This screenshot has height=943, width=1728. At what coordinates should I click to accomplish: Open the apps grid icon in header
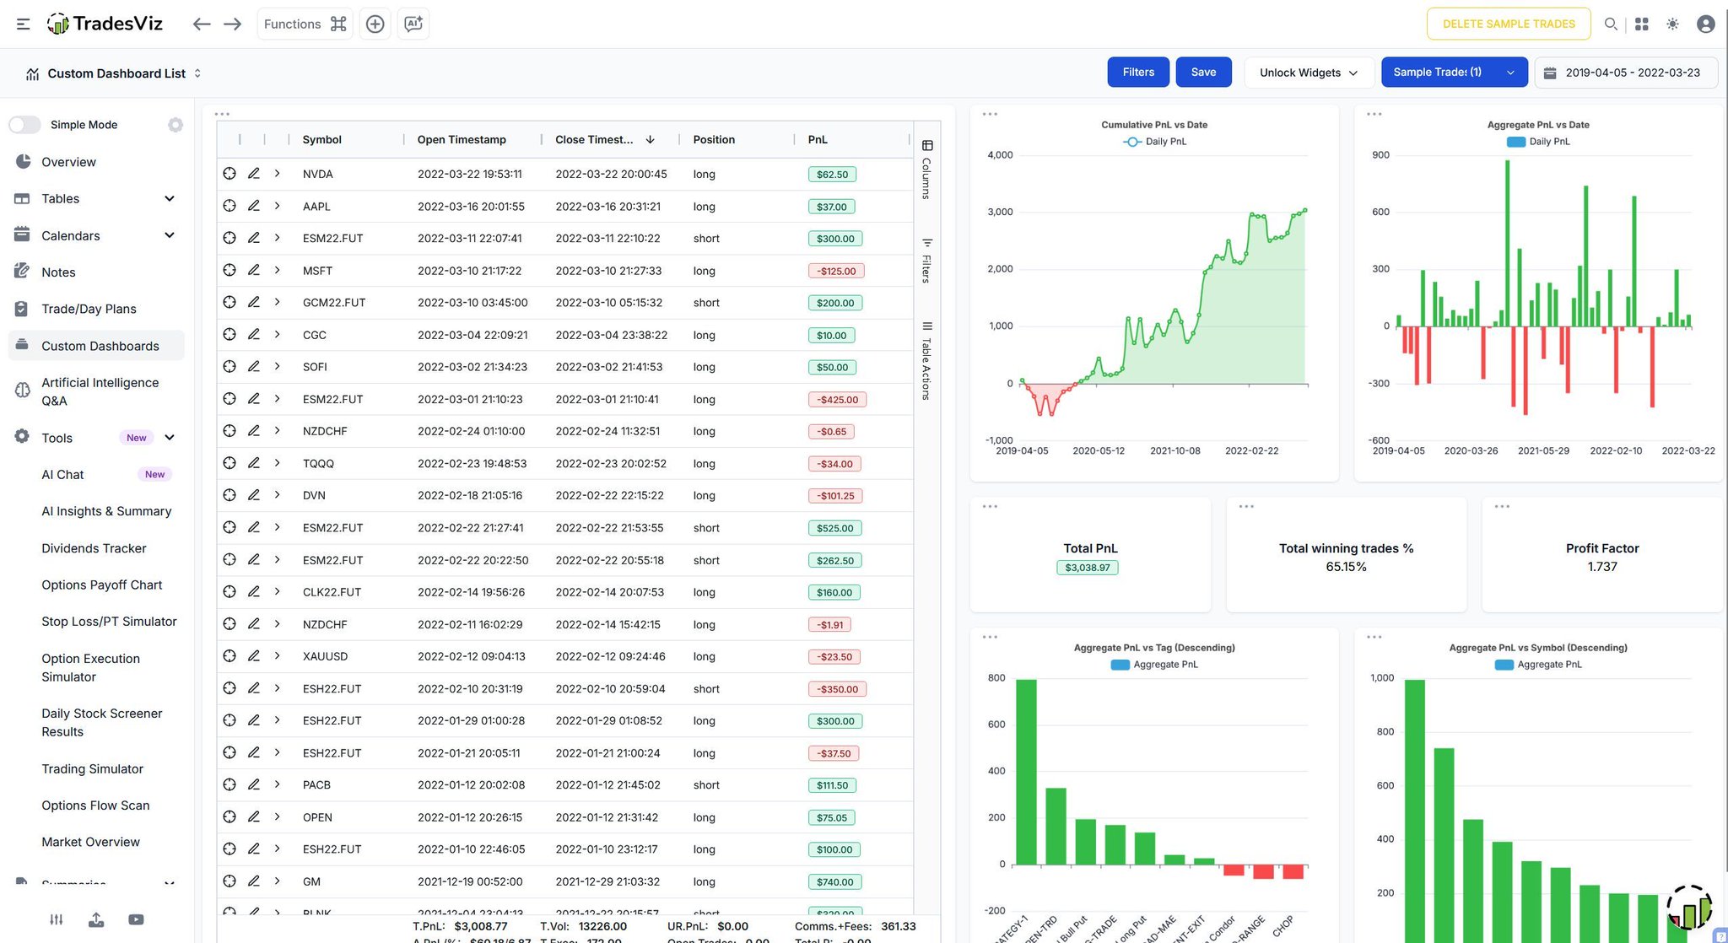click(1641, 24)
